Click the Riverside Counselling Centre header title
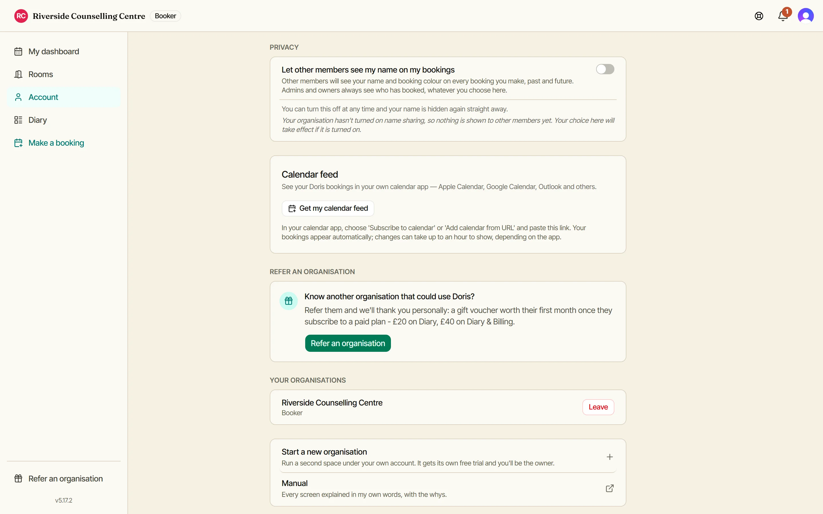 pyautogui.click(x=89, y=16)
